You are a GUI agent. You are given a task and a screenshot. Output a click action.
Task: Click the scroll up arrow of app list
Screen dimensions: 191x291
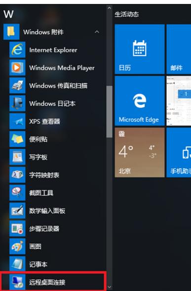tap(110, 8)
